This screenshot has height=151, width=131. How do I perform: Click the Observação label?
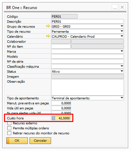point(16,82)
